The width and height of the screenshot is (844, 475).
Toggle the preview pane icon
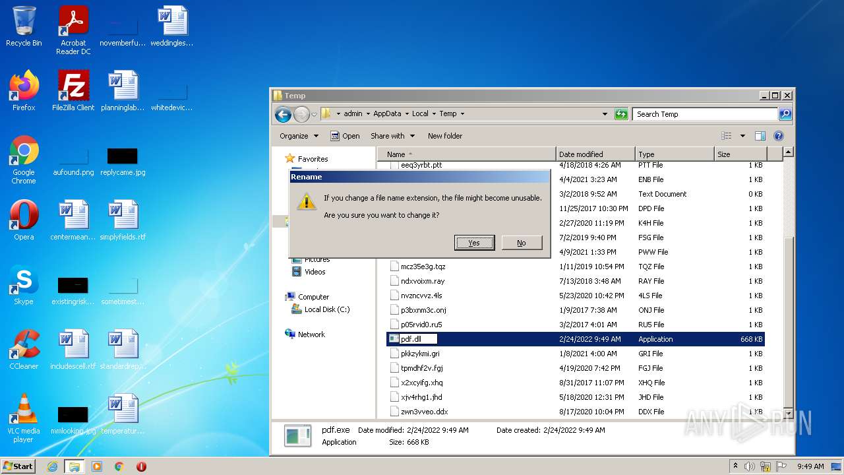click(760, 136)
